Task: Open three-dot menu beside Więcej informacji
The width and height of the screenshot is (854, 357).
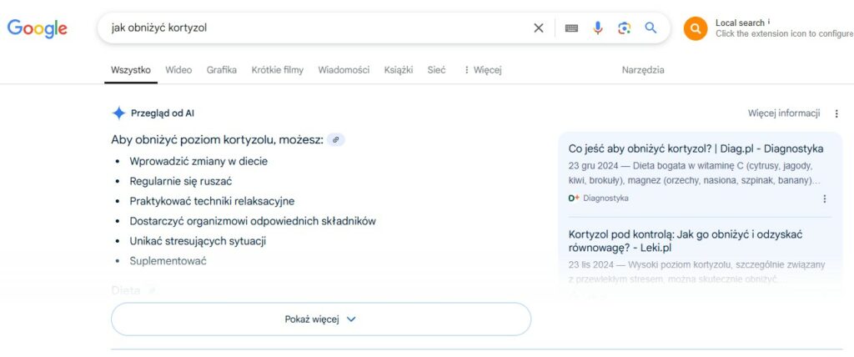Action: point(836,113)
